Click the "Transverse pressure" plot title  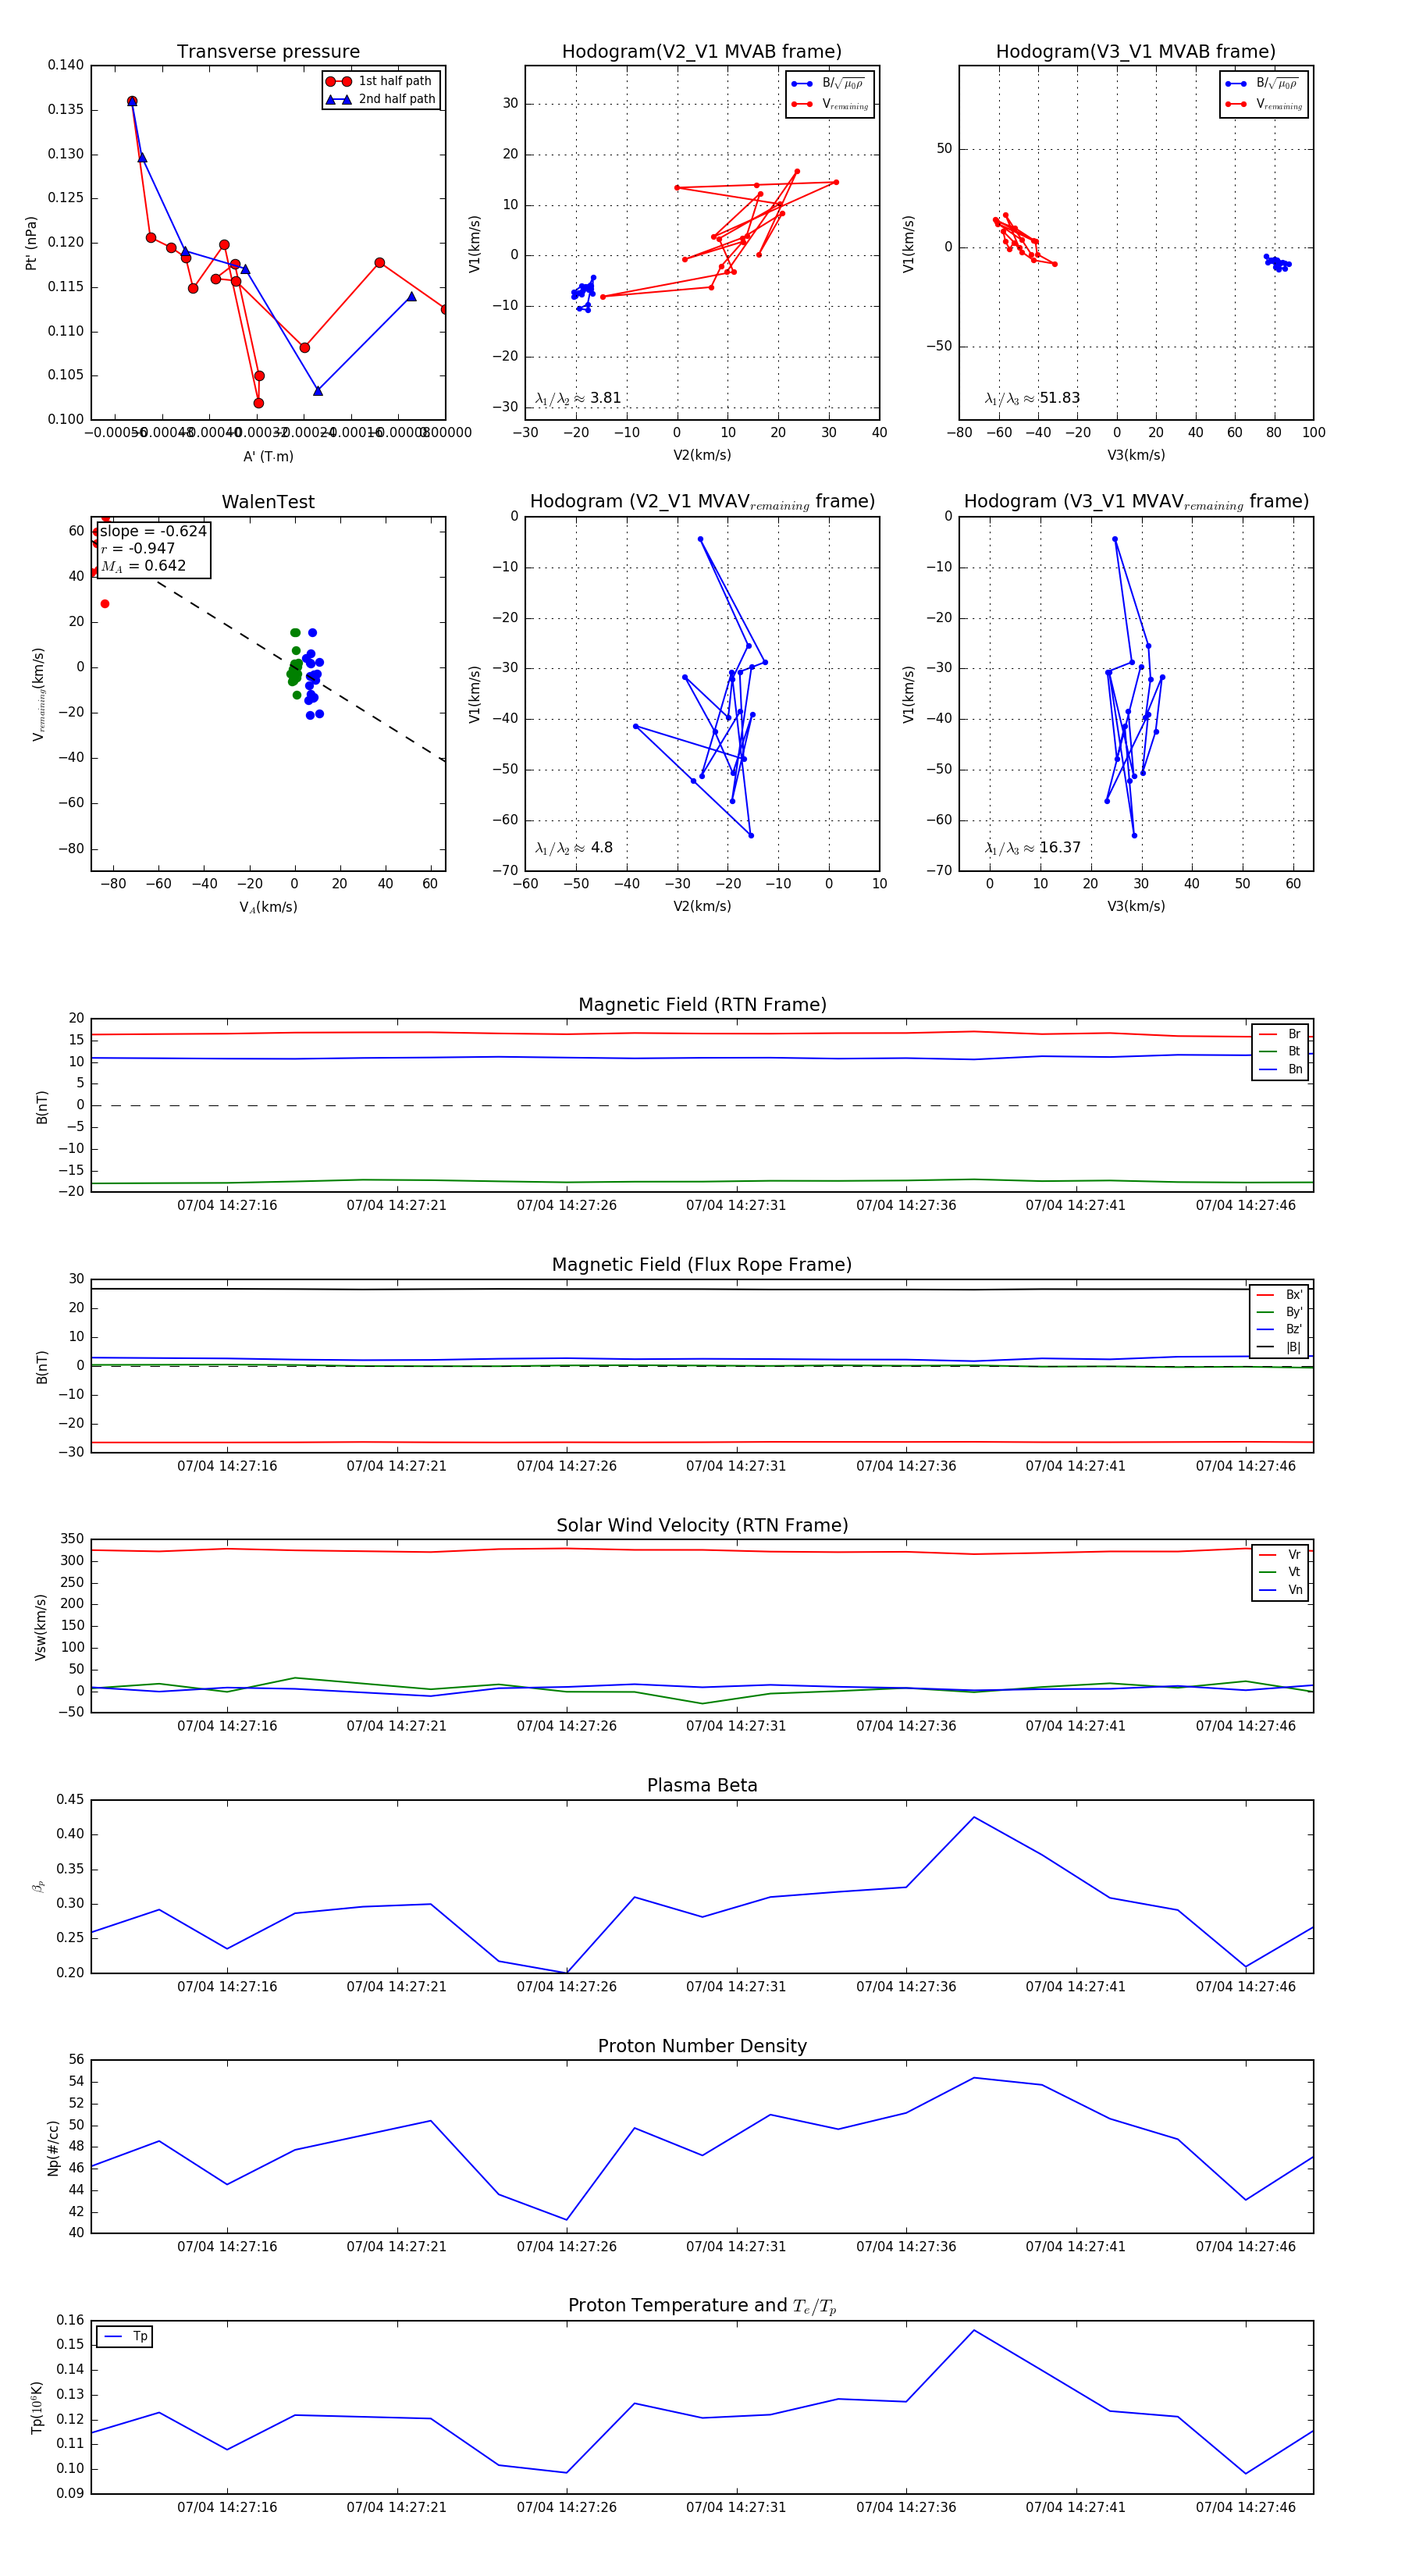[268, 52]
